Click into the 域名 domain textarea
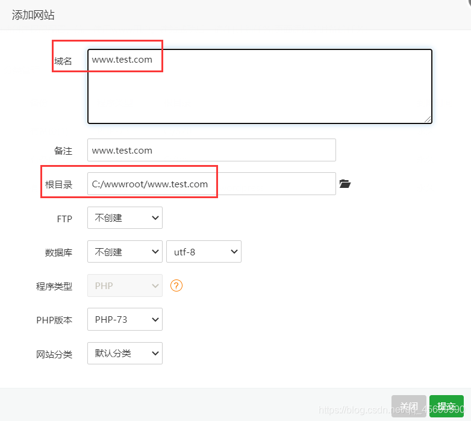Screen dimensions: 471x421 (x=260, y=87)
